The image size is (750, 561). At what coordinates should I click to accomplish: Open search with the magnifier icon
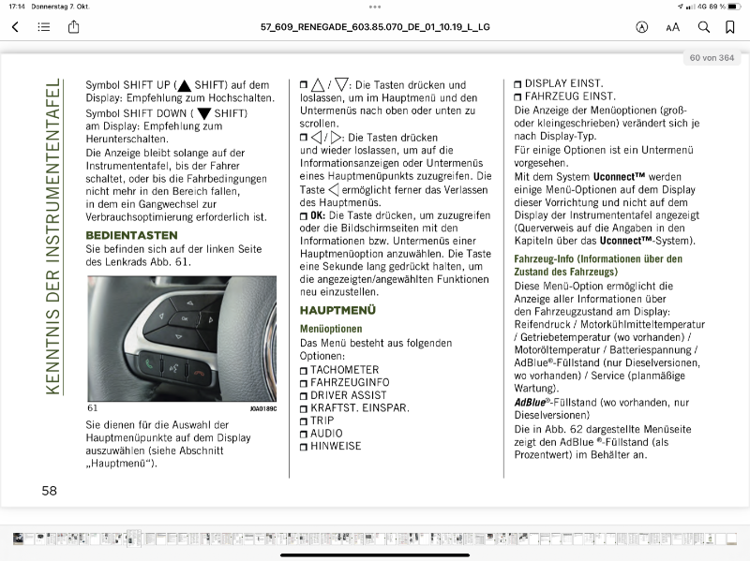click(703, 27)
